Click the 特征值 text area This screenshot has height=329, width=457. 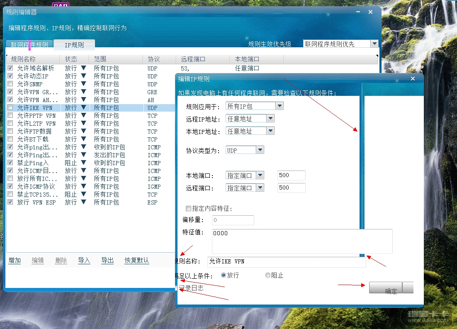click(302, 241)
